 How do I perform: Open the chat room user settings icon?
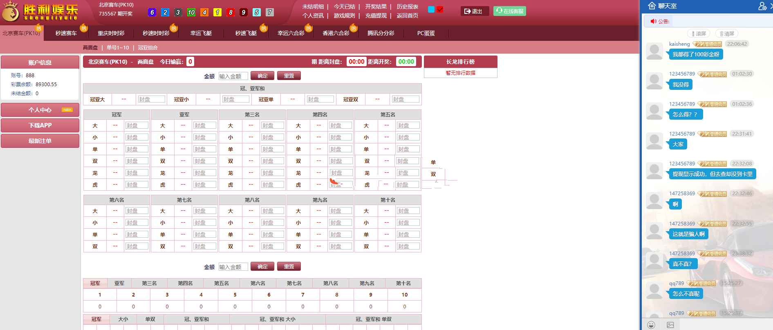[x=762, y=6]
